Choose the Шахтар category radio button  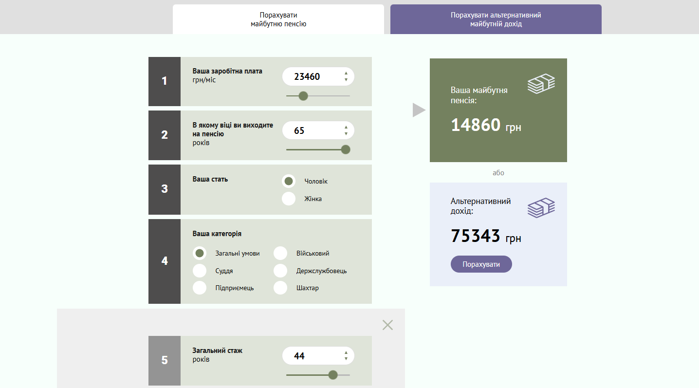[280, 288]
